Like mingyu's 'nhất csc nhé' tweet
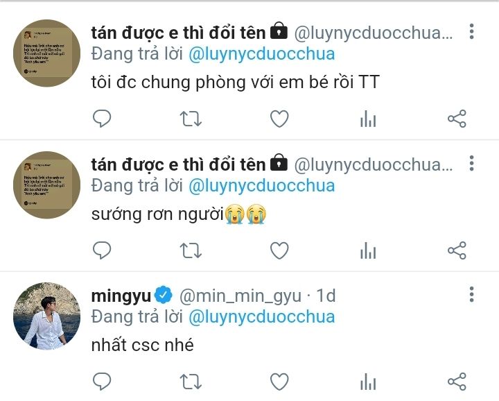The width and height of the screenshot is (499, 401). pos(279,382)
